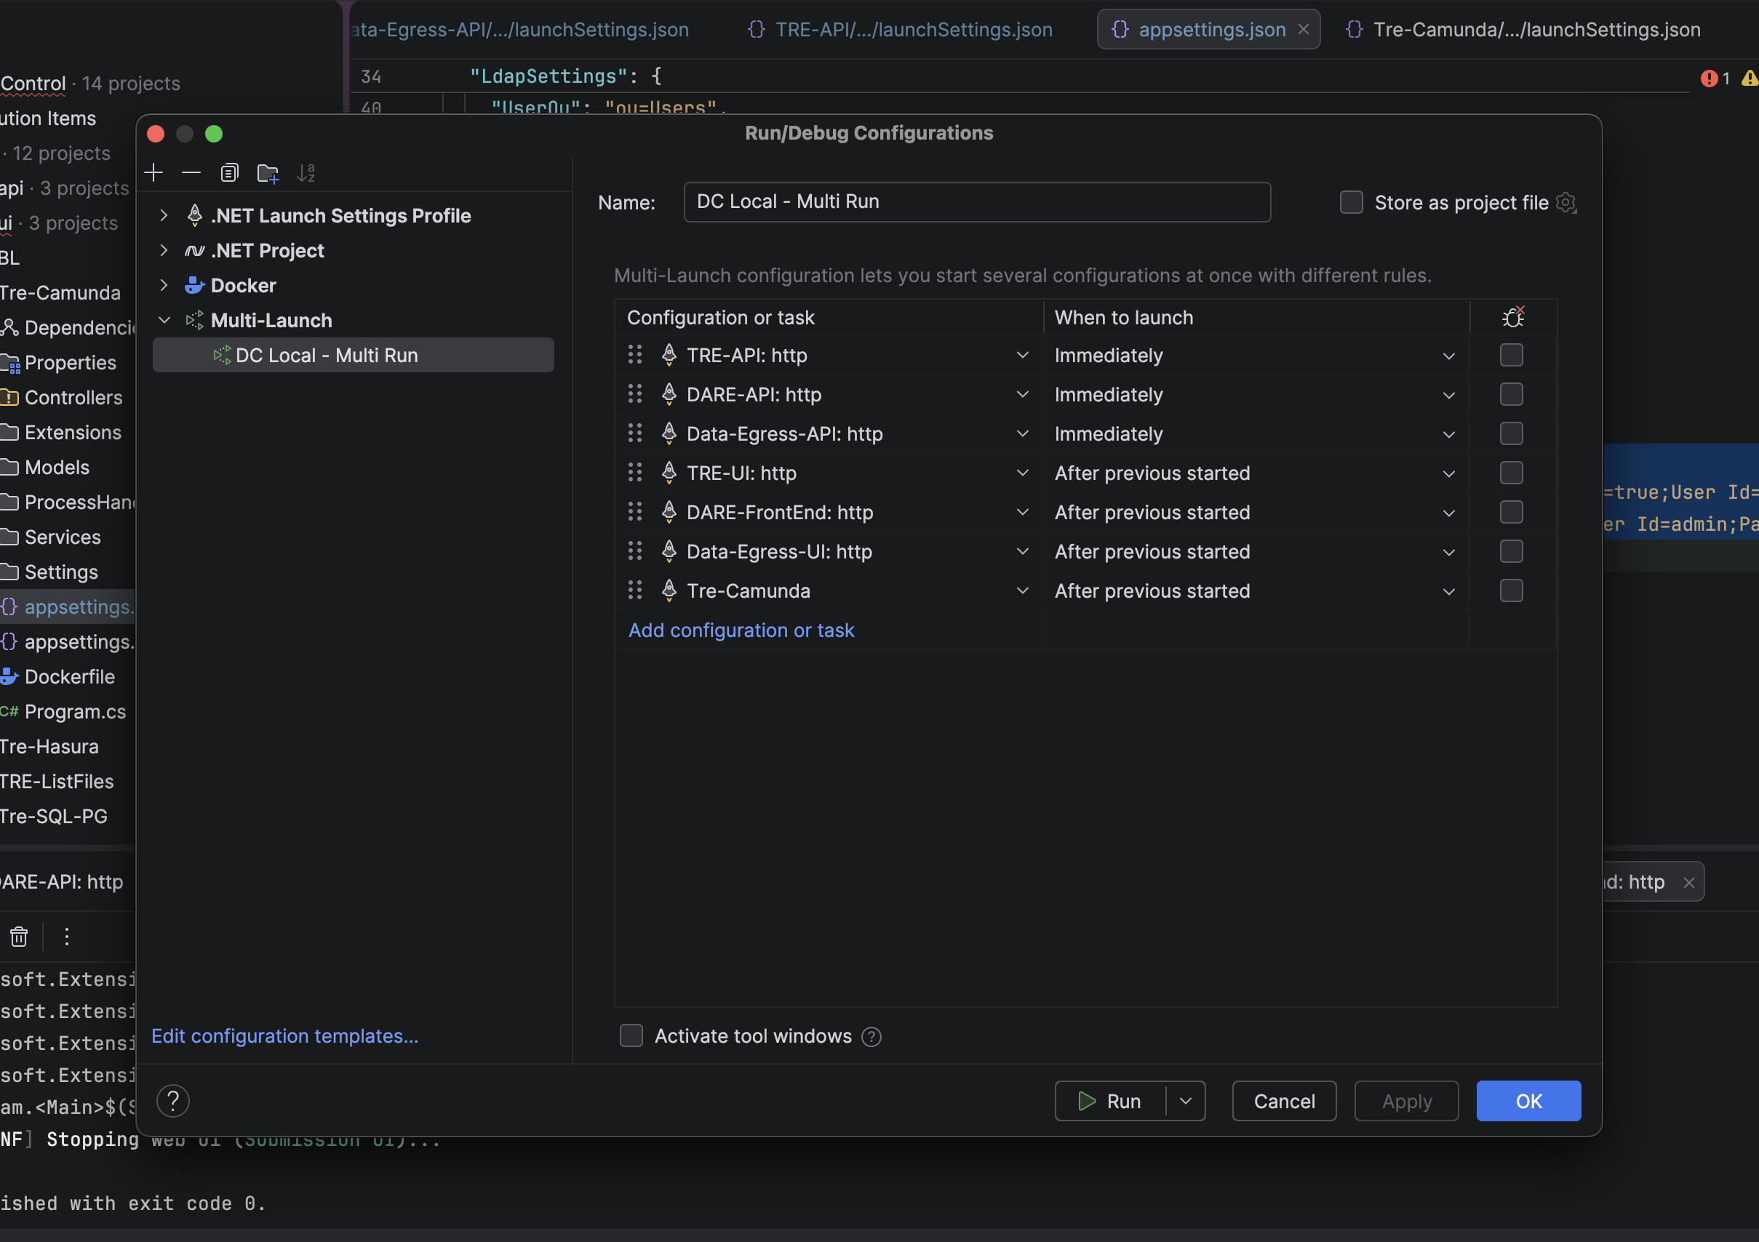This screenshot has width=1759, height=1242.
Task: Collapse the Multi-Launch tree node
Action: pos(163,320)
